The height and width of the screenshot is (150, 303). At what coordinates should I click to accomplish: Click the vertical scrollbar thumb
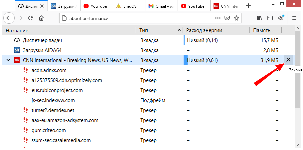point(298,69)
